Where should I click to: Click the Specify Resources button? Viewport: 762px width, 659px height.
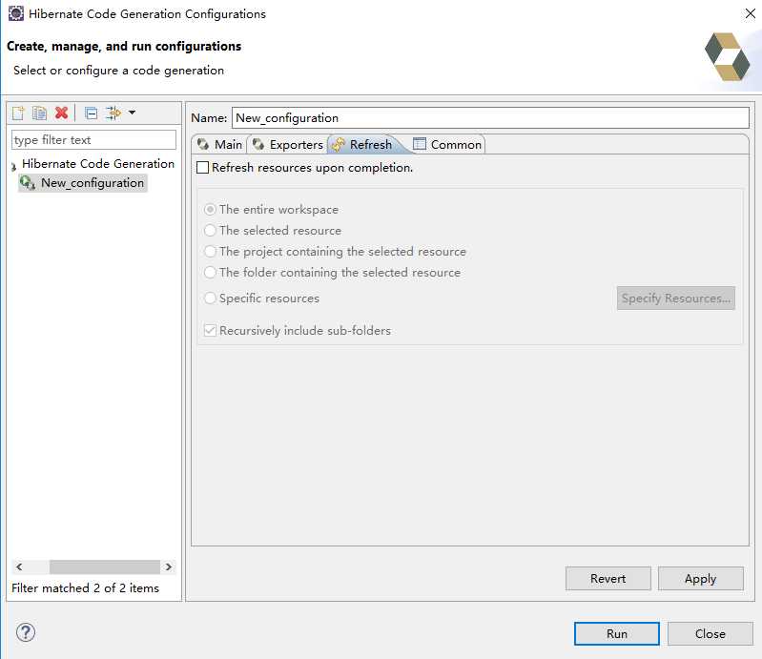tap(675, 298)
